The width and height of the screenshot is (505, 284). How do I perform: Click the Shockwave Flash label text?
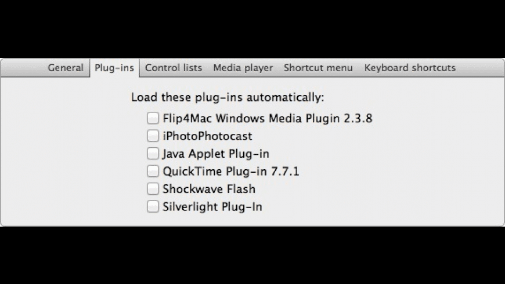coord(209,189)
